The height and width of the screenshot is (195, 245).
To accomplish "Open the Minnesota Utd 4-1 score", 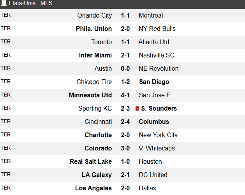I will tap(125, 95).
